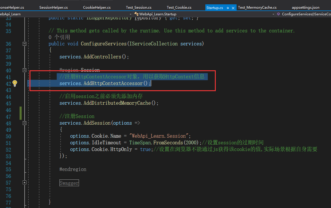Click the Quick Actions lightbulb icon
This screenshot has height=208, width=331.
tap(14, 83)
